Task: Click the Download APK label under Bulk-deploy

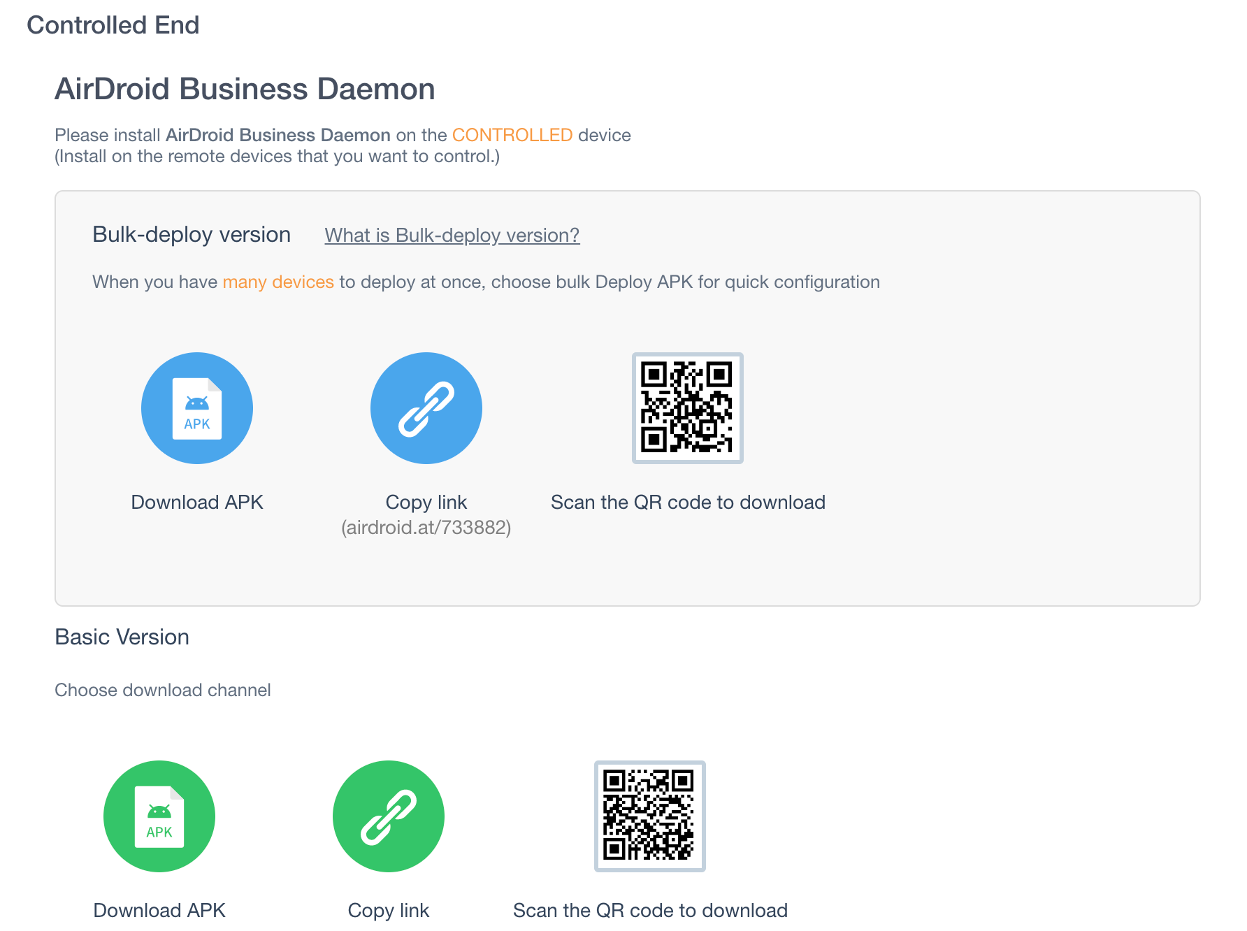Action: (196, 501)
